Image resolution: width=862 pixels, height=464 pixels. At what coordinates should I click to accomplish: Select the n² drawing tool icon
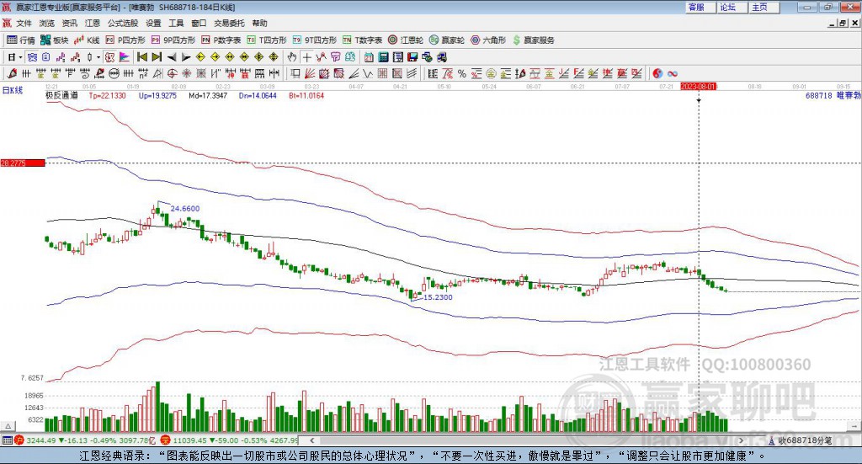tap(143, 73)
